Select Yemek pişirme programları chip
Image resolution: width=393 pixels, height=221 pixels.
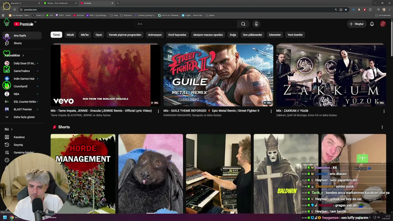pyautogui.click(x=125, y=35)
